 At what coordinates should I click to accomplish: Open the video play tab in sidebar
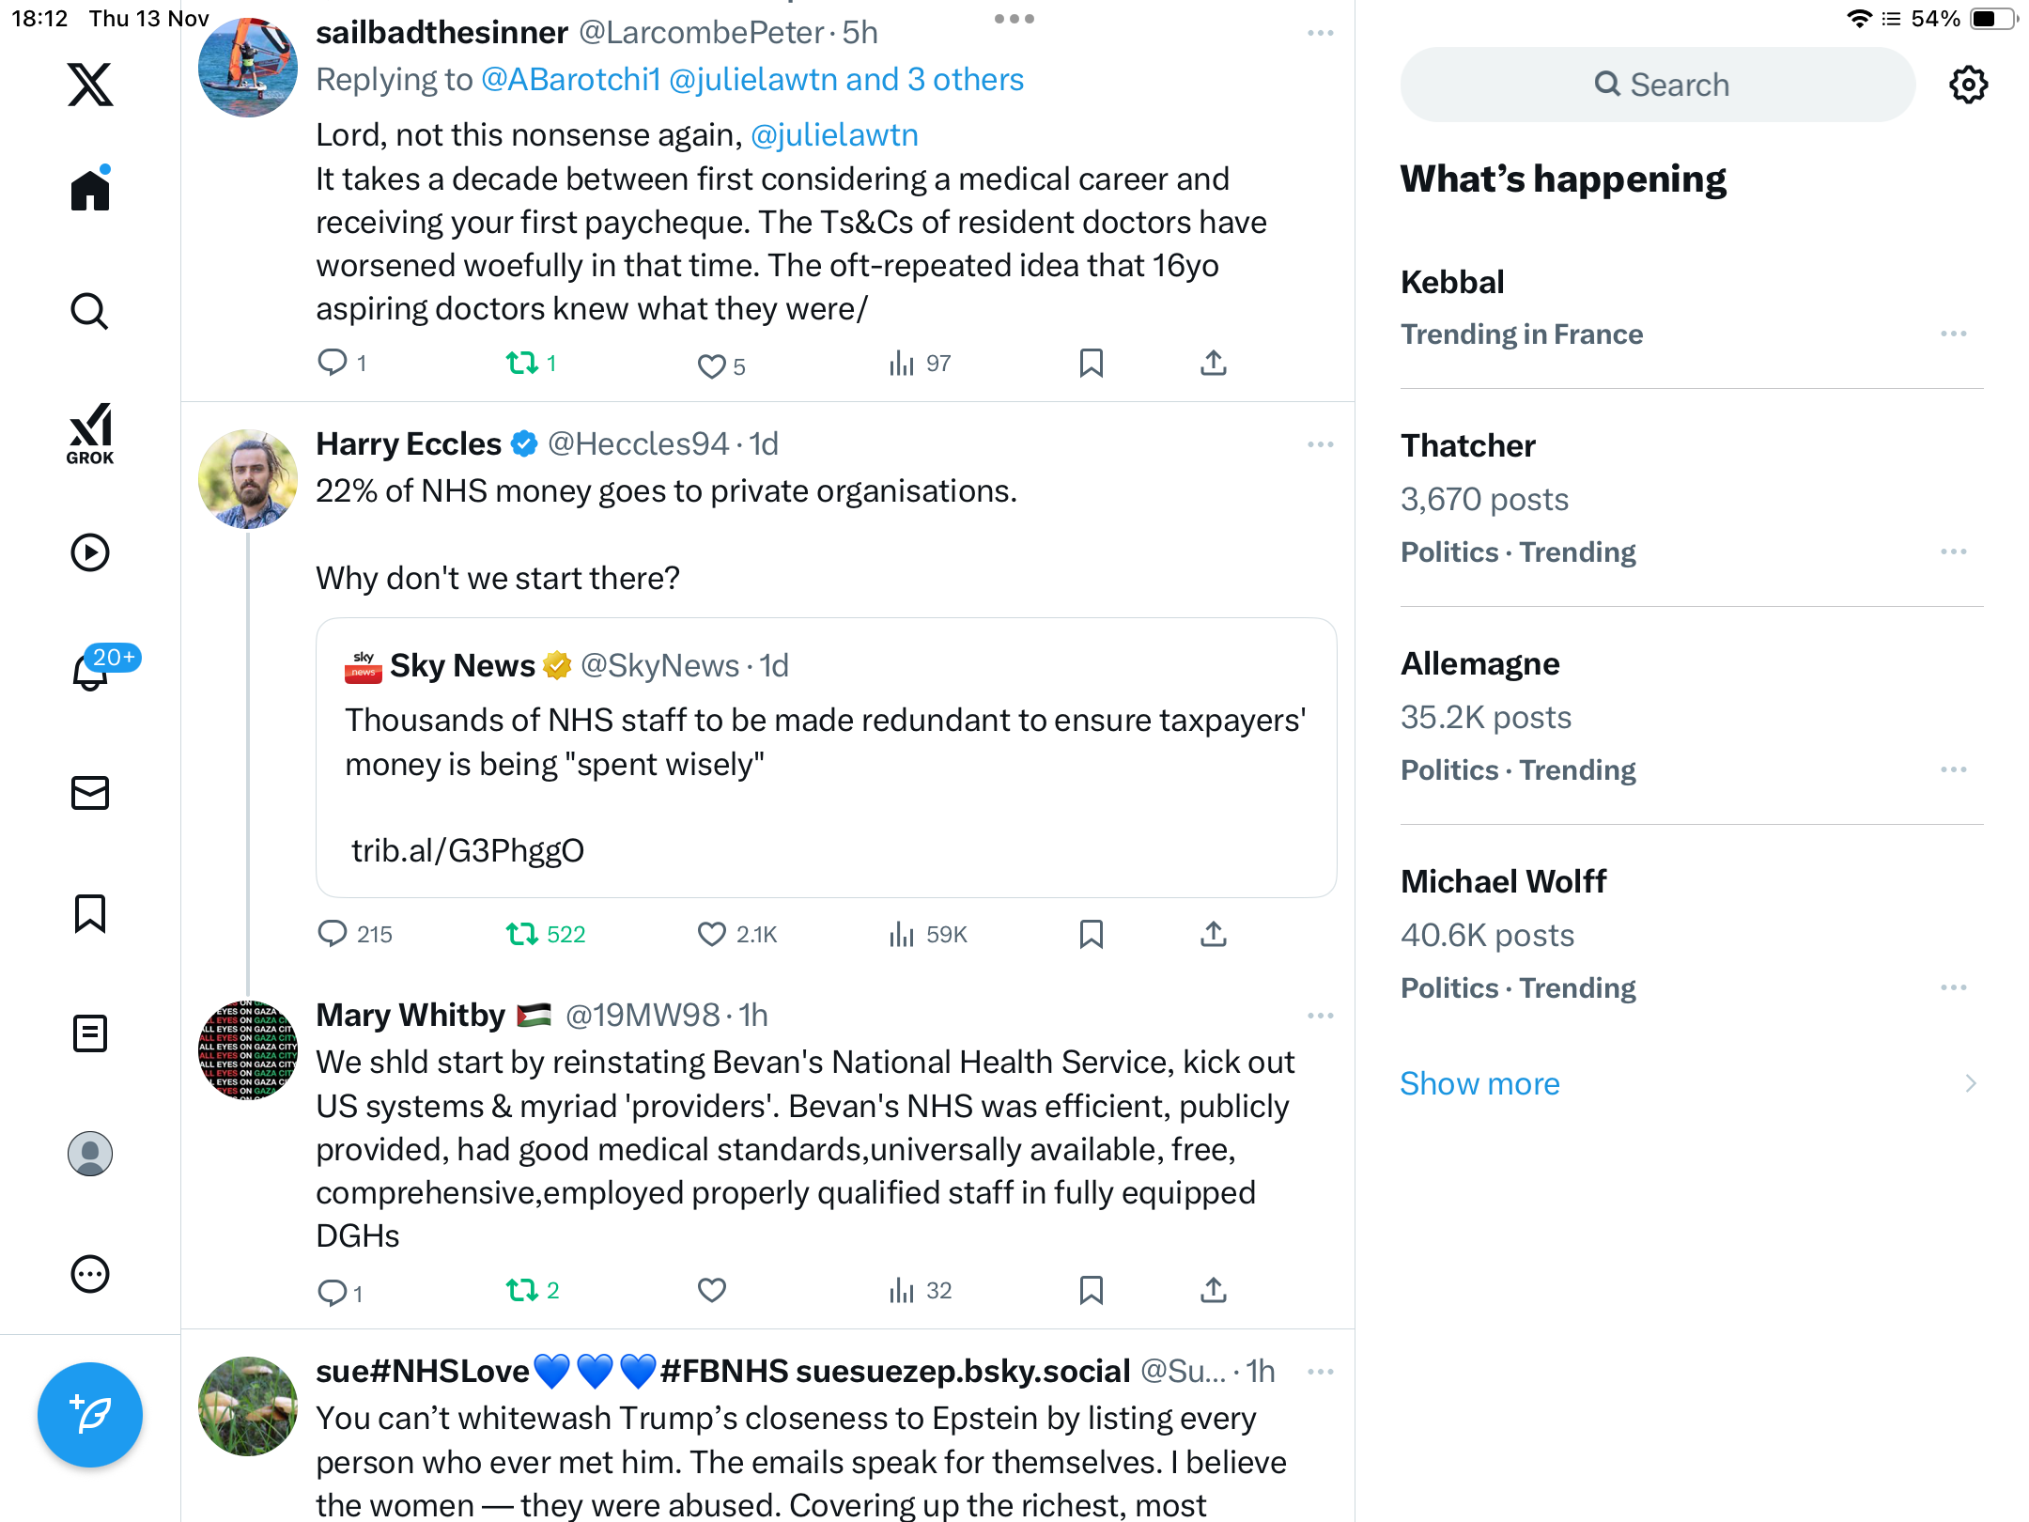pos(90,552)
